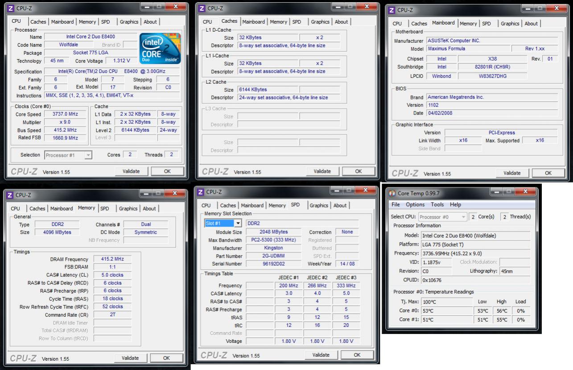Image resolution: width=573 pixels, height=370 pixels.
Task: Click Core Temp Lithography 45nm field
Action: pos(515,271)
